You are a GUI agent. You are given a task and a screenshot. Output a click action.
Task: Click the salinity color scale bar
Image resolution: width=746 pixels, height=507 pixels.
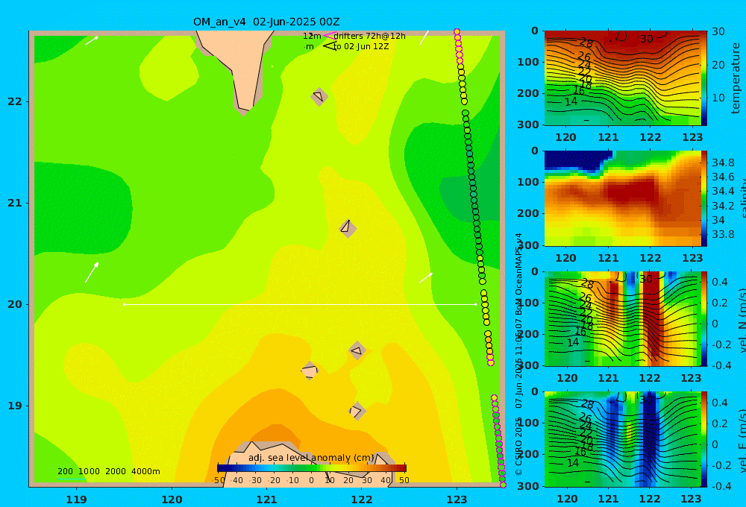(704, 198)
